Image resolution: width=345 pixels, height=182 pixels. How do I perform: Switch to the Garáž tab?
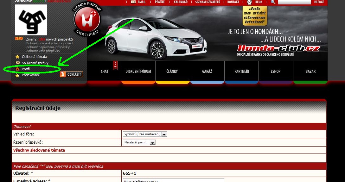point(207,71)
